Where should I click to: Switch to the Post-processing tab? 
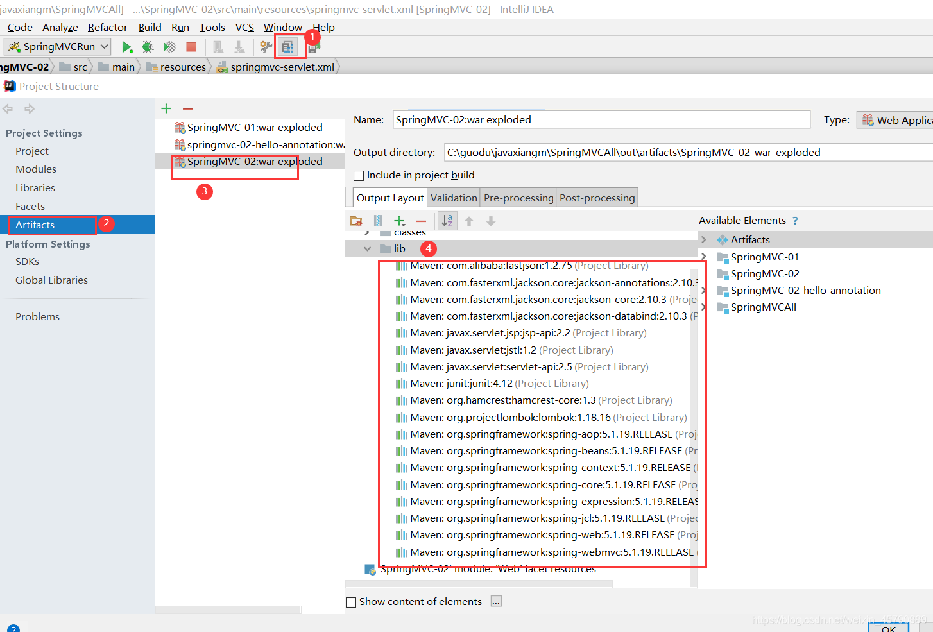597,198
